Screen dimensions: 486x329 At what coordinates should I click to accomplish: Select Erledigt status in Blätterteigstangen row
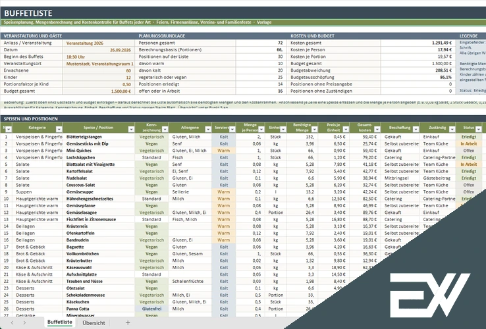[469, 137]
